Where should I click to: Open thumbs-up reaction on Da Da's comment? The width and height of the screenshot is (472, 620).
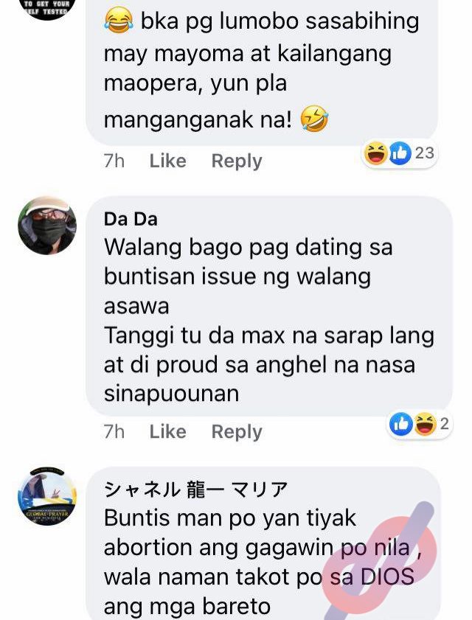click(x=400, y=424)
